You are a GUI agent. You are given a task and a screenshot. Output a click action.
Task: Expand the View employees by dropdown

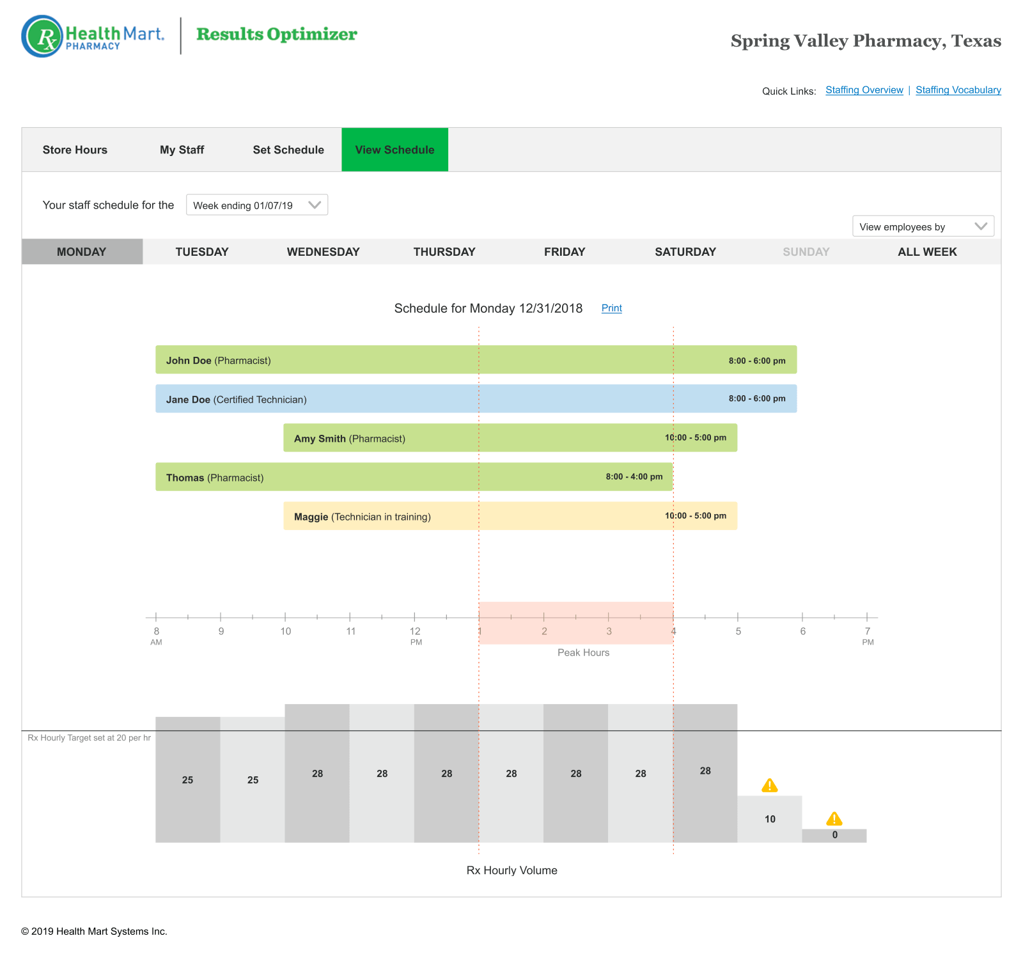(x=923, y=226)
